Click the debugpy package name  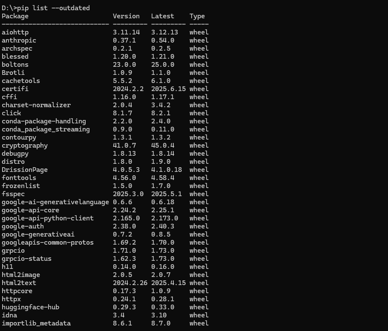tap(15, 154)
